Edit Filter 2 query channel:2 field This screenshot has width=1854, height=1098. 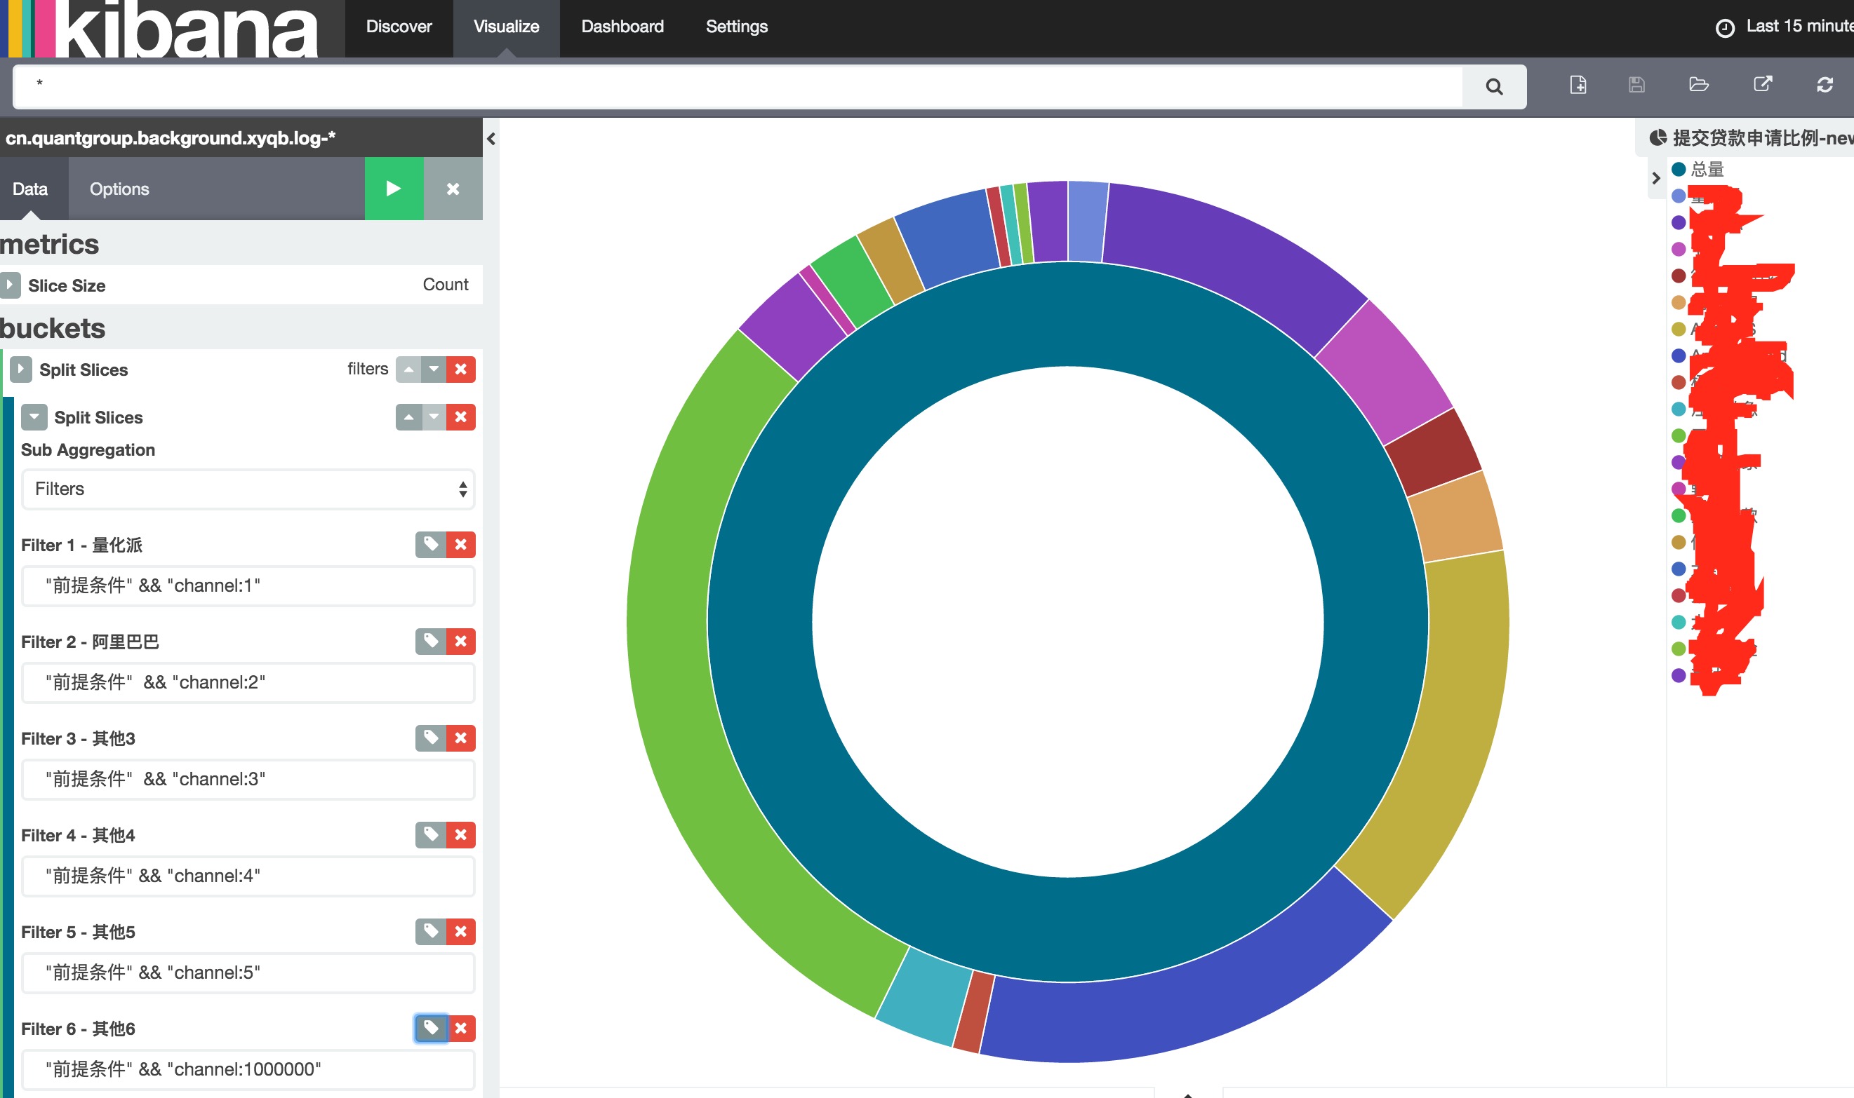tap(248, 682)
